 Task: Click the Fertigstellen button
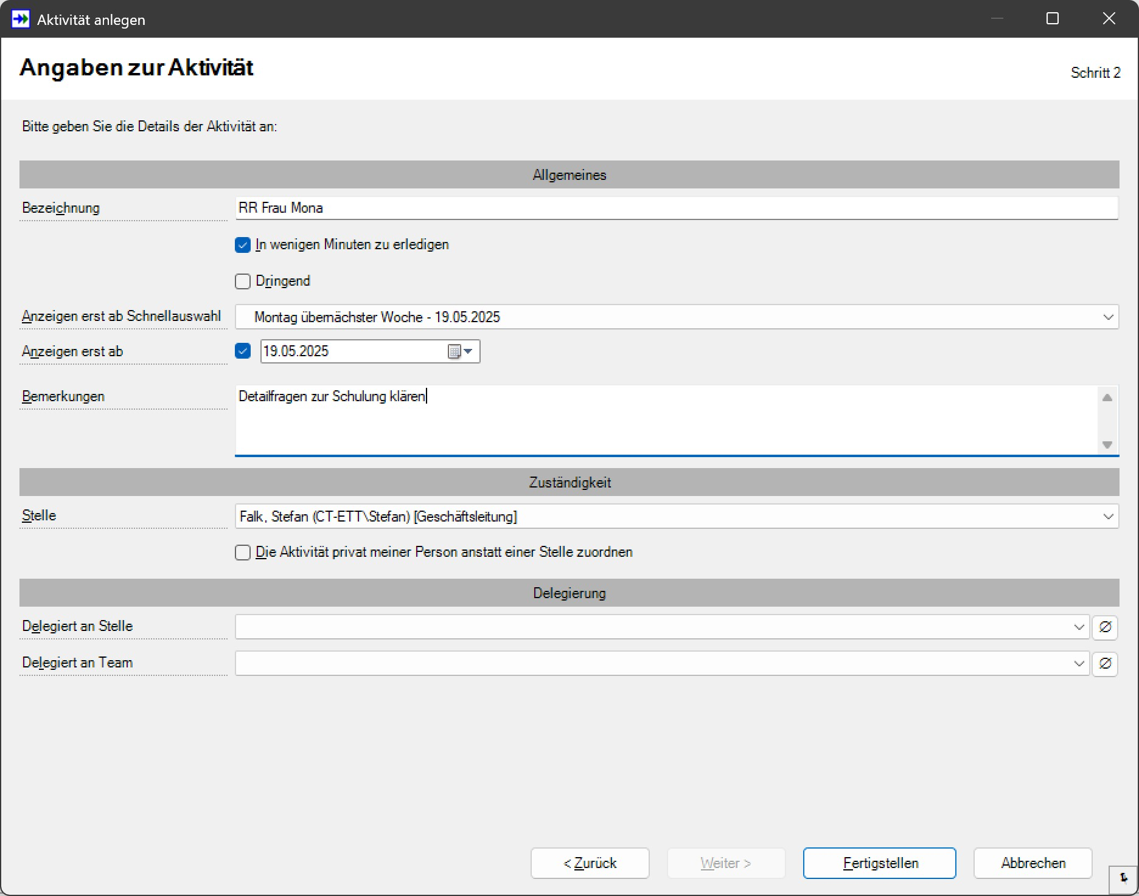click(879, 863)
